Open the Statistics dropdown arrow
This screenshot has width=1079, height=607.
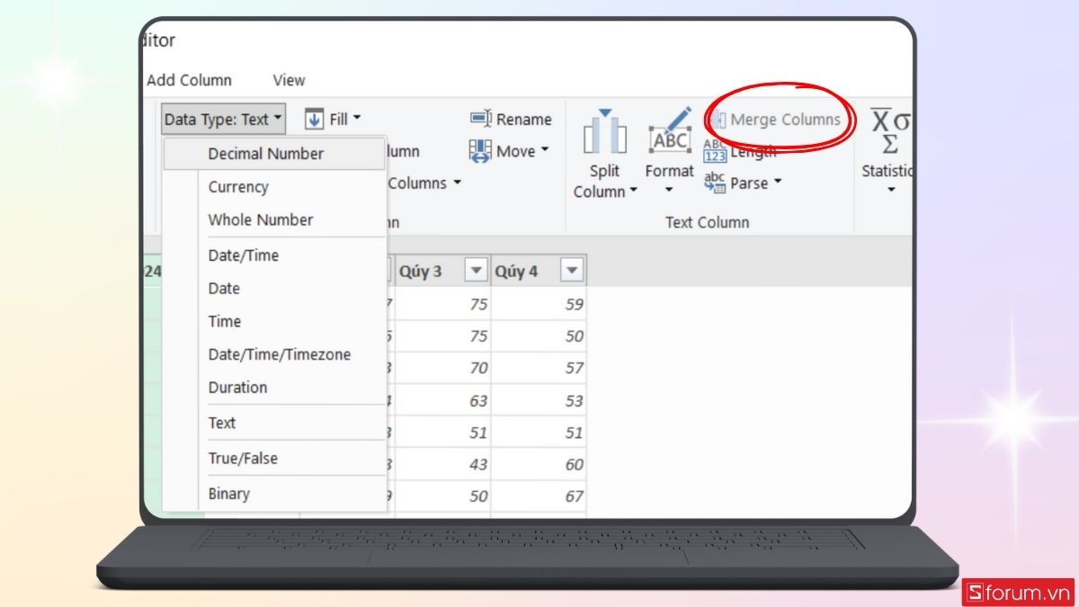pos(891,191)
